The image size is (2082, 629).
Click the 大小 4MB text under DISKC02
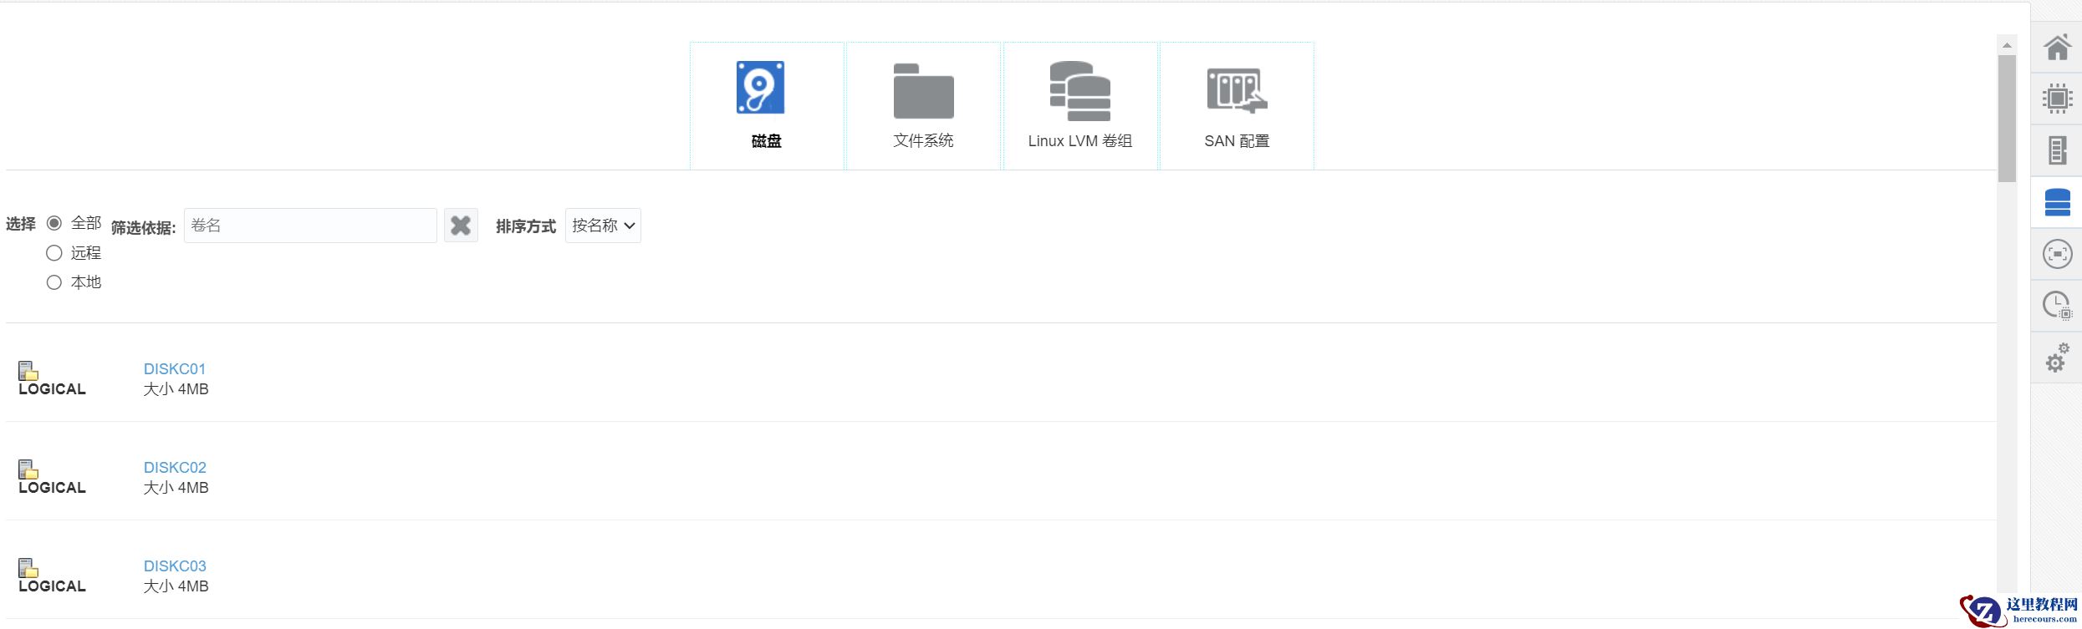pyautogui.click(x=176, y=488)
